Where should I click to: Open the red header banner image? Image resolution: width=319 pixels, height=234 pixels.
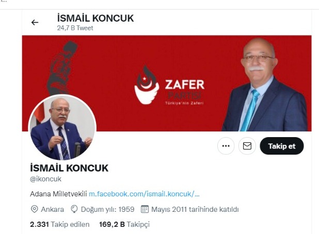coord(167,83)
